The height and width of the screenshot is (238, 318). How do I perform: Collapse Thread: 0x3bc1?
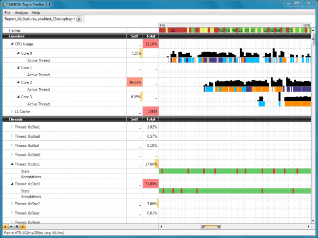(12, 164)
